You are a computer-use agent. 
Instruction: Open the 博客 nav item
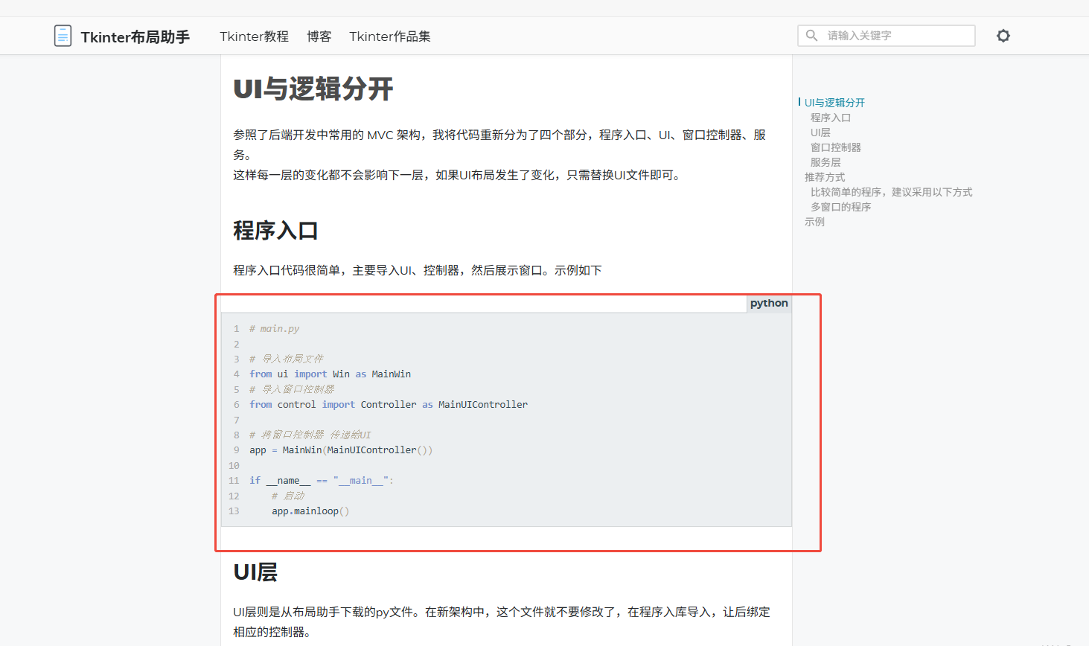[x=319, y=36]
